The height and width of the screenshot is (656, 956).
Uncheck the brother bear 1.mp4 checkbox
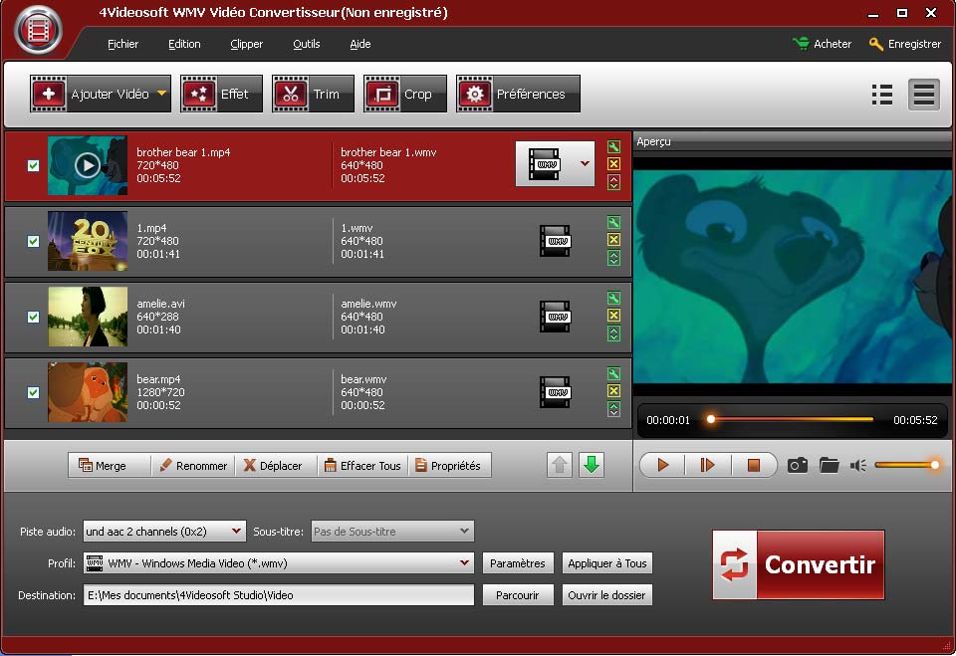point(33,165)
